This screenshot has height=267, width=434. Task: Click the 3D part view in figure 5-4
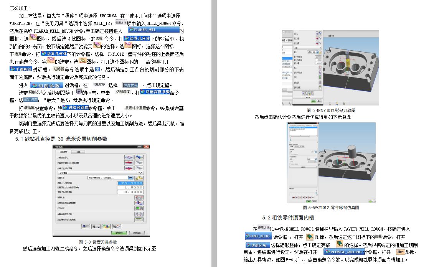coord(351,68)
